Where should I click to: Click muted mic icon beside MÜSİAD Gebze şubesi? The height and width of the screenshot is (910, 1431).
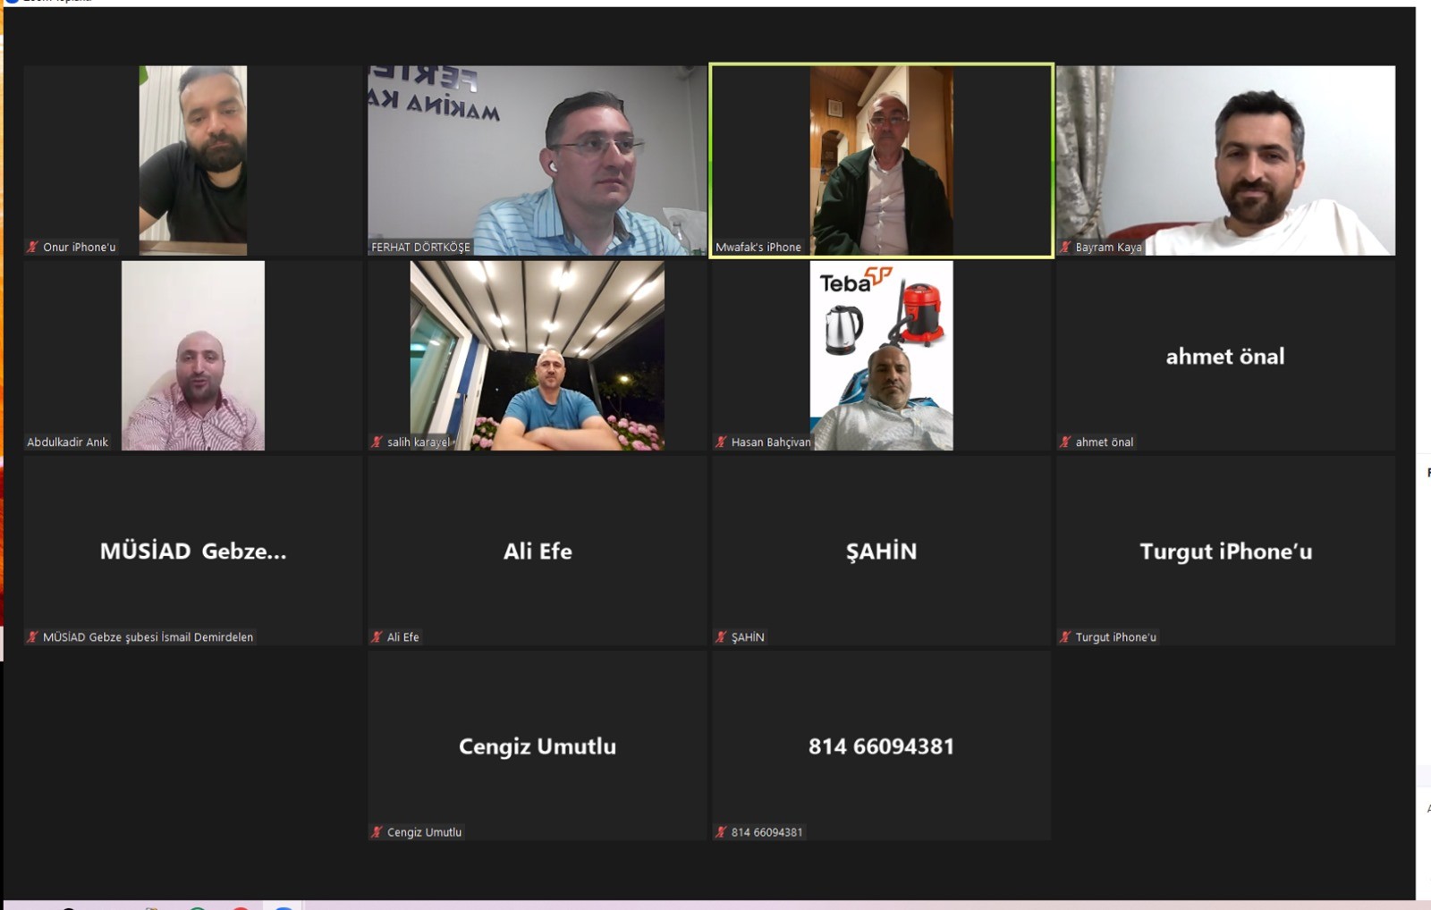point(33,637)
